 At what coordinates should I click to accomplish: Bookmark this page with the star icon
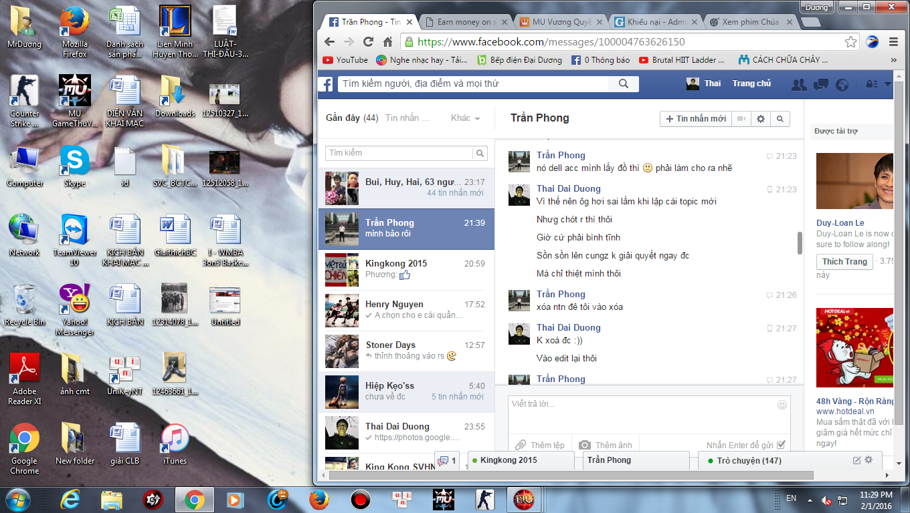[850, 42]
